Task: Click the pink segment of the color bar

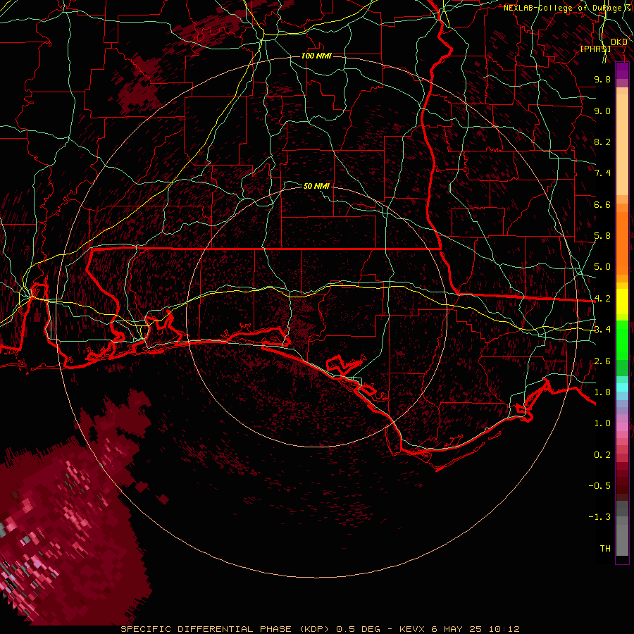Action: click(x=622, y=427)
